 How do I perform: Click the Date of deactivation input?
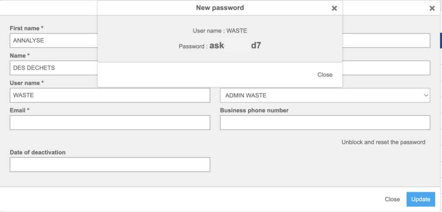coord(110,165)
